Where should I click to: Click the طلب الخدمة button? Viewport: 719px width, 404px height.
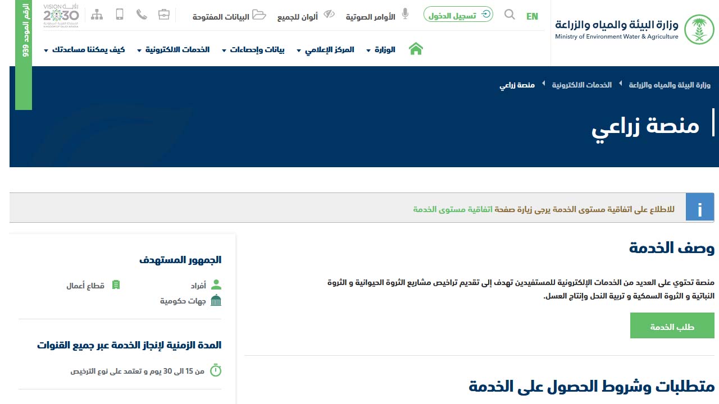[672, 326]
